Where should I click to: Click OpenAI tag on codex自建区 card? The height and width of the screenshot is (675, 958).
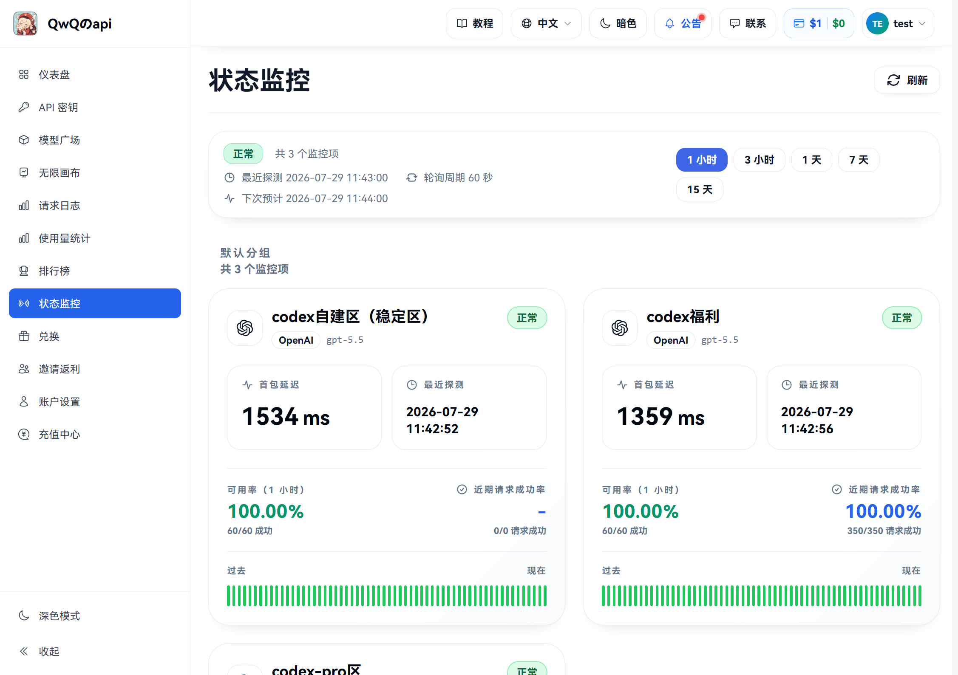[296, 340]
